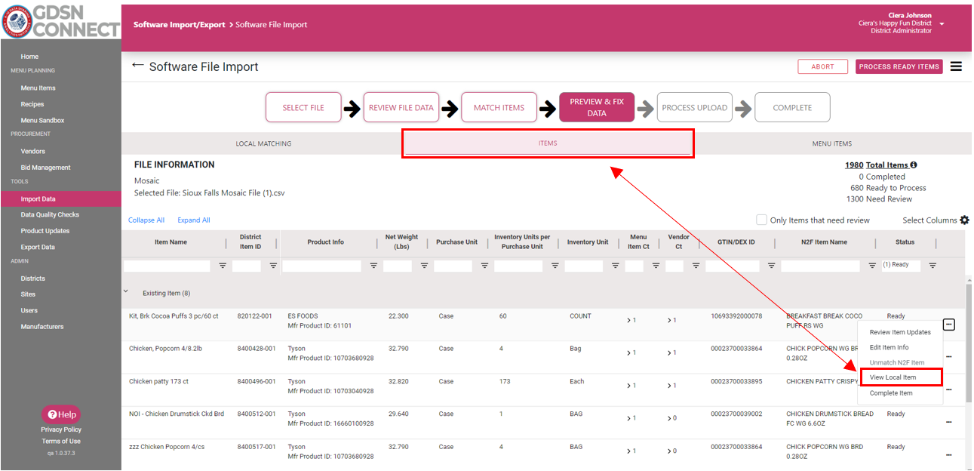Open the Inventory Units per Purchase Unit filter icon
This screenshot has height=471, width=974.
(555, 266)
